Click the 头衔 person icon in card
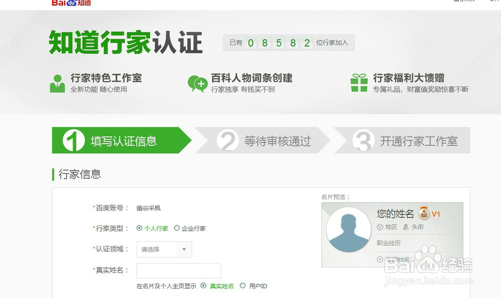This screenshot has height=298, width=501. click(x=406, y=227)
